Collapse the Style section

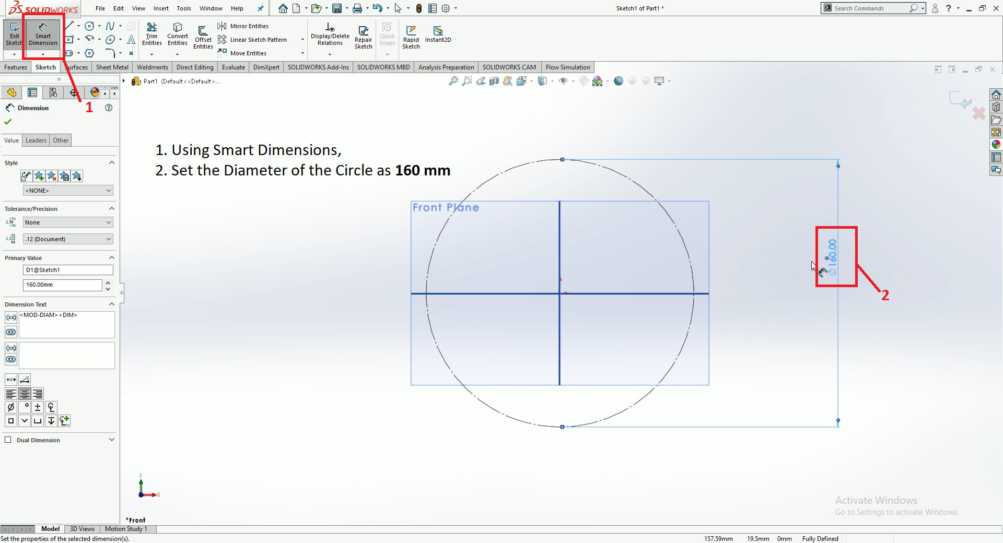point(111,163)
